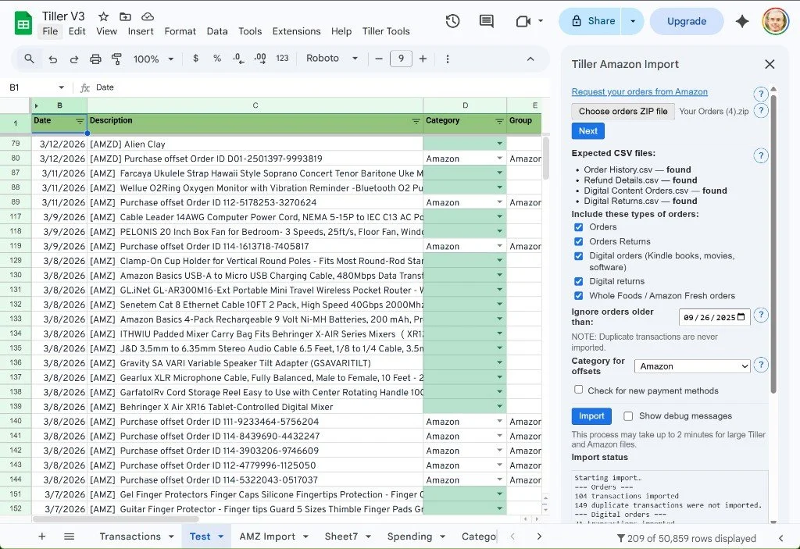Click the undo arrow
The width and height of the screenshot is (800, 549).
click(x=52, y=59)
